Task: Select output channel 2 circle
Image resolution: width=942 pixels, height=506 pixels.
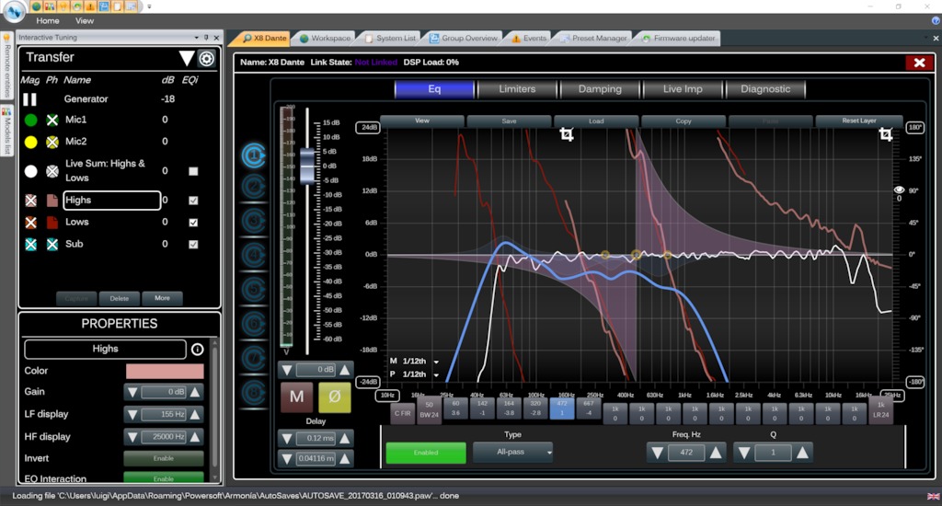Action: 254,187
